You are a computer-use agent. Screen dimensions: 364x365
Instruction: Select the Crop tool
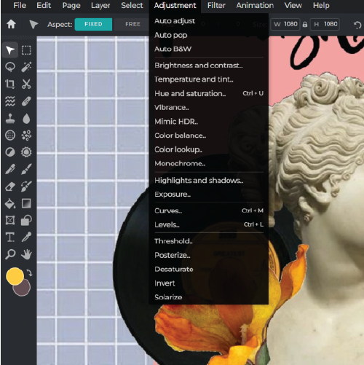tap(10, 84)
